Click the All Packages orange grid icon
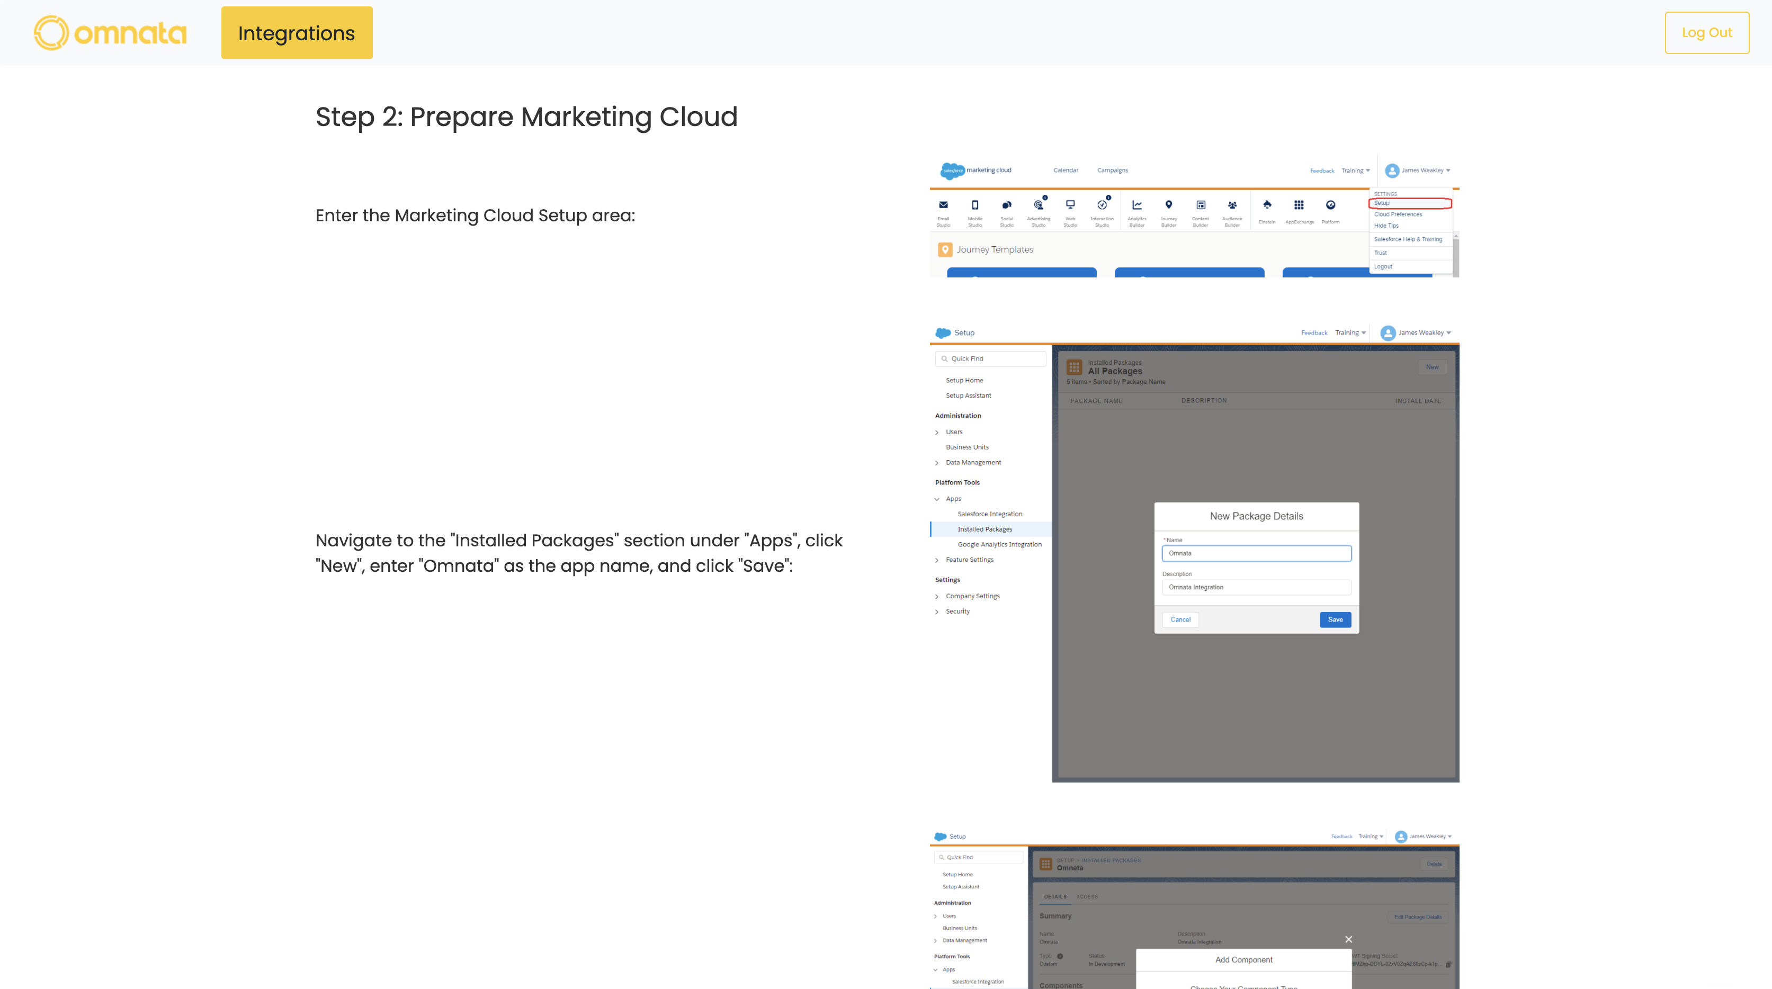The image size is (1772, 989). pos(1074,368)
